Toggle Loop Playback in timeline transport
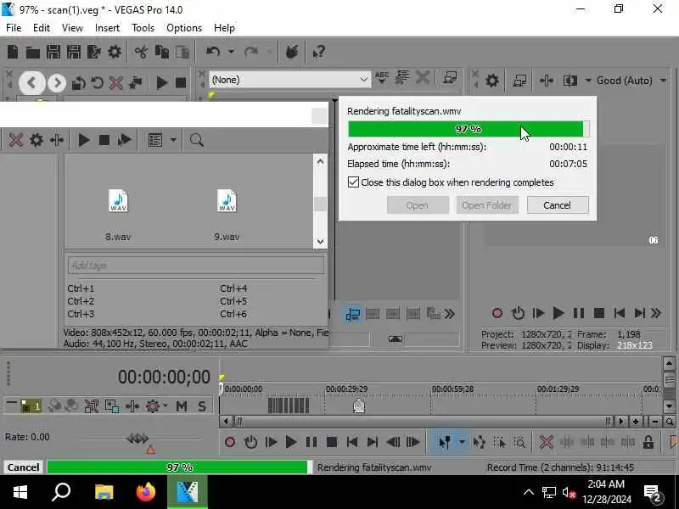This screenshot has width=679, height=509. coord(250,442)
